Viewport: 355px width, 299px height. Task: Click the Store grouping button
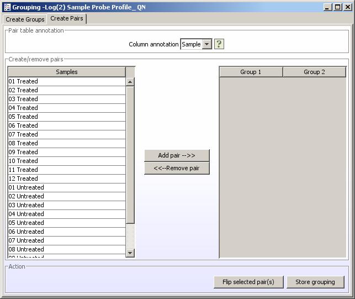(315, 282)
